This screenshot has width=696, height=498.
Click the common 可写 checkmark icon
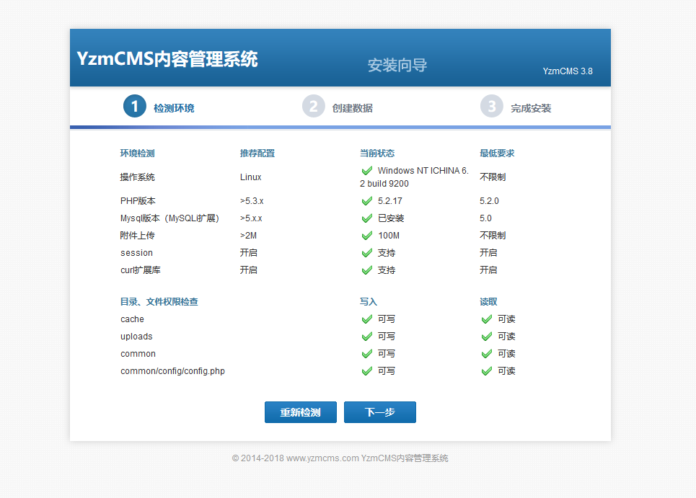pyautogui.click(x=367, y=354)
